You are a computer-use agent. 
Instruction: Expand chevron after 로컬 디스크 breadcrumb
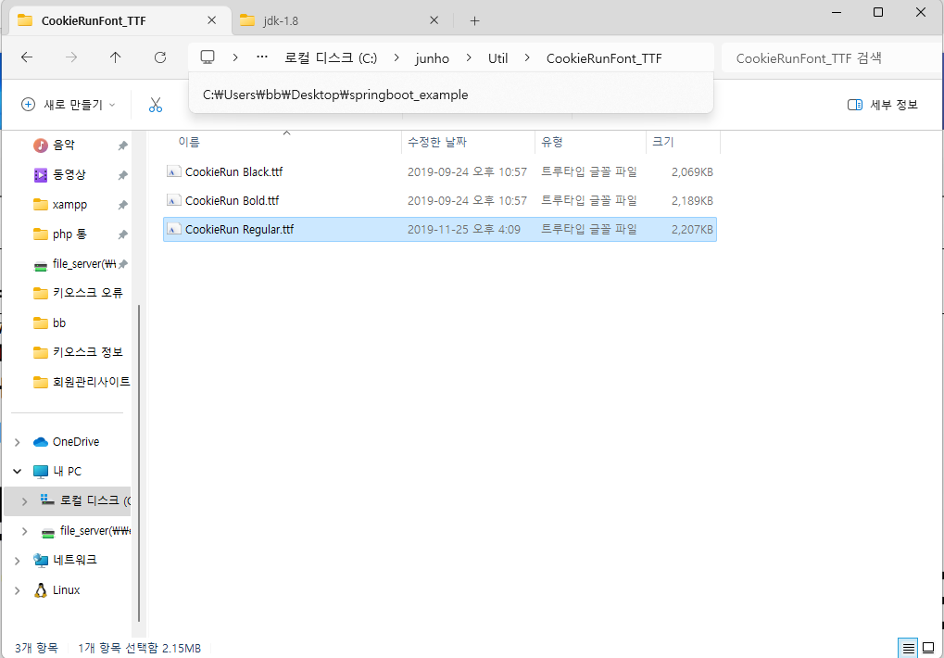396,57
